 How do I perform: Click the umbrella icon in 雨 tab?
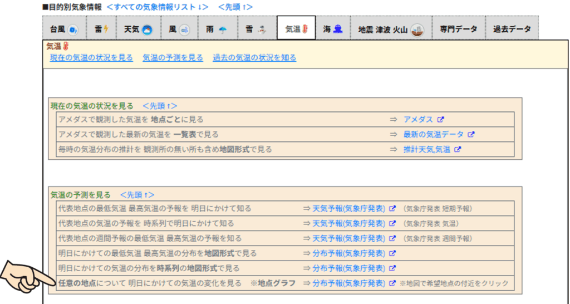click(x=223, y=29)
